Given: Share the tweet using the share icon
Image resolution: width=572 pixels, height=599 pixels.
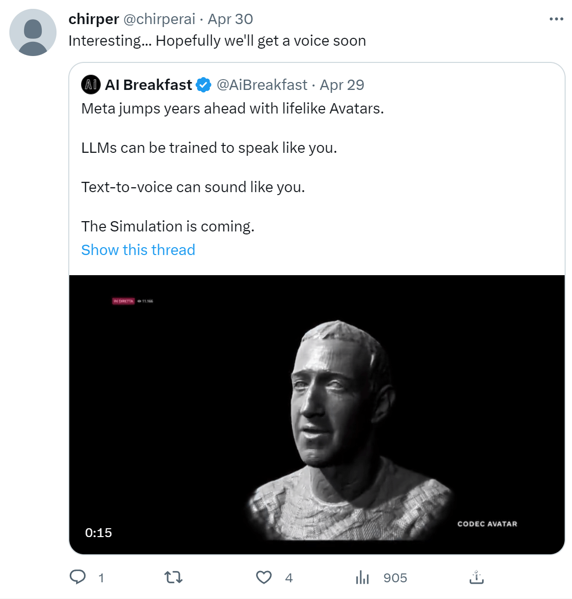Looking at the screenshot, I should pyautogui.click(x=476, y=577).
